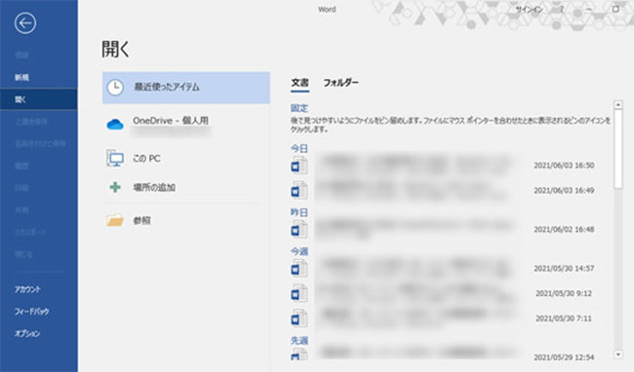Image resolution: width=634 pixels, height=372 pixels.
Task: Click the file list scrollbar thumb
Action: [x=618, y=149]
